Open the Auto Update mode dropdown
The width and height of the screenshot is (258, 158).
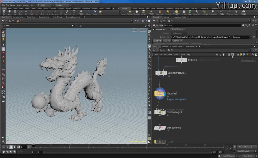[249, 156]
